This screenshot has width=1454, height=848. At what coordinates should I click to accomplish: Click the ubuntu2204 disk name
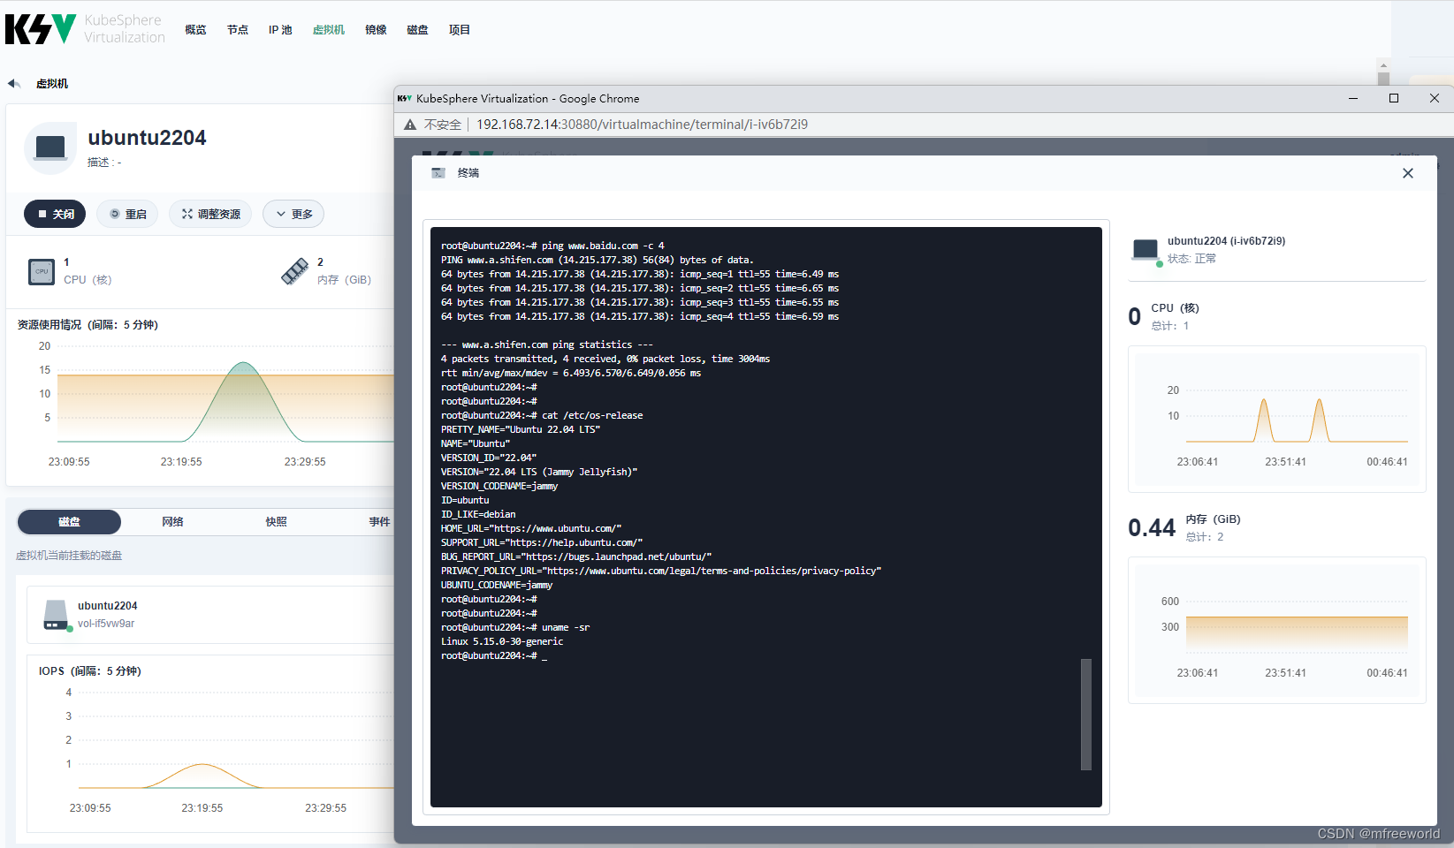(x=108, y=606)
